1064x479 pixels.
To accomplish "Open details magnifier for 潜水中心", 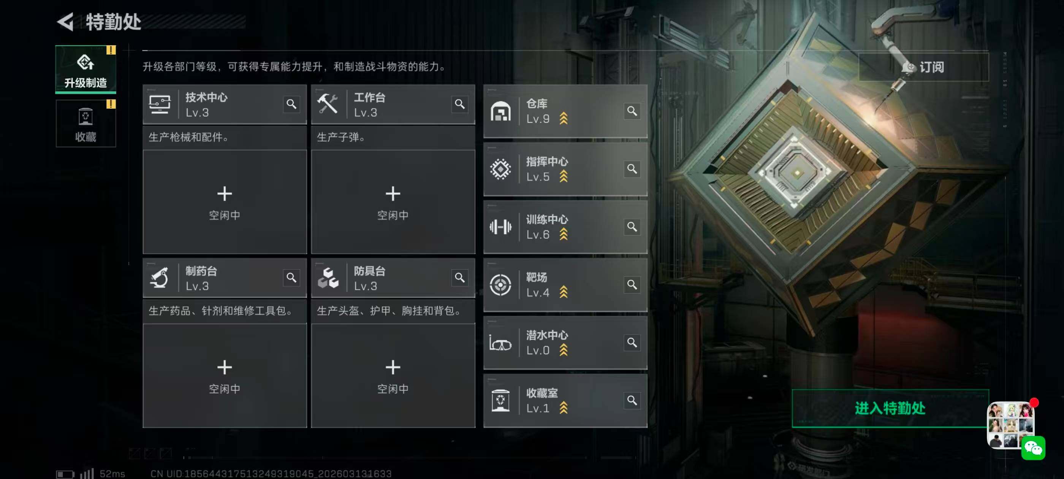I will coord(632,342).
